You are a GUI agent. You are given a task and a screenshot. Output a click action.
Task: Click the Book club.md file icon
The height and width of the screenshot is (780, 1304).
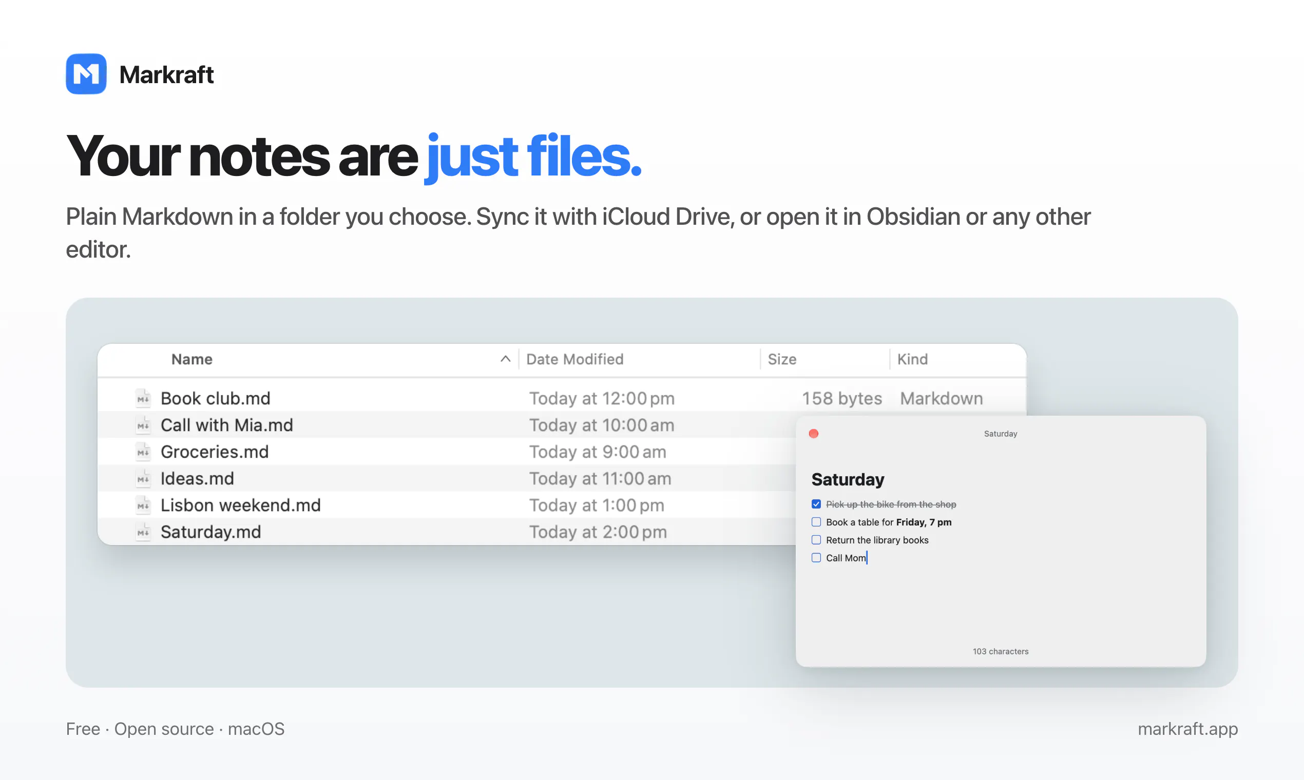(143, 398)
